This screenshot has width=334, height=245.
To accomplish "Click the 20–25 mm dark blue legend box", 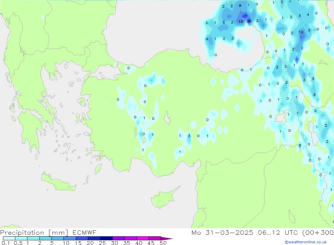I will click(94, 238).
